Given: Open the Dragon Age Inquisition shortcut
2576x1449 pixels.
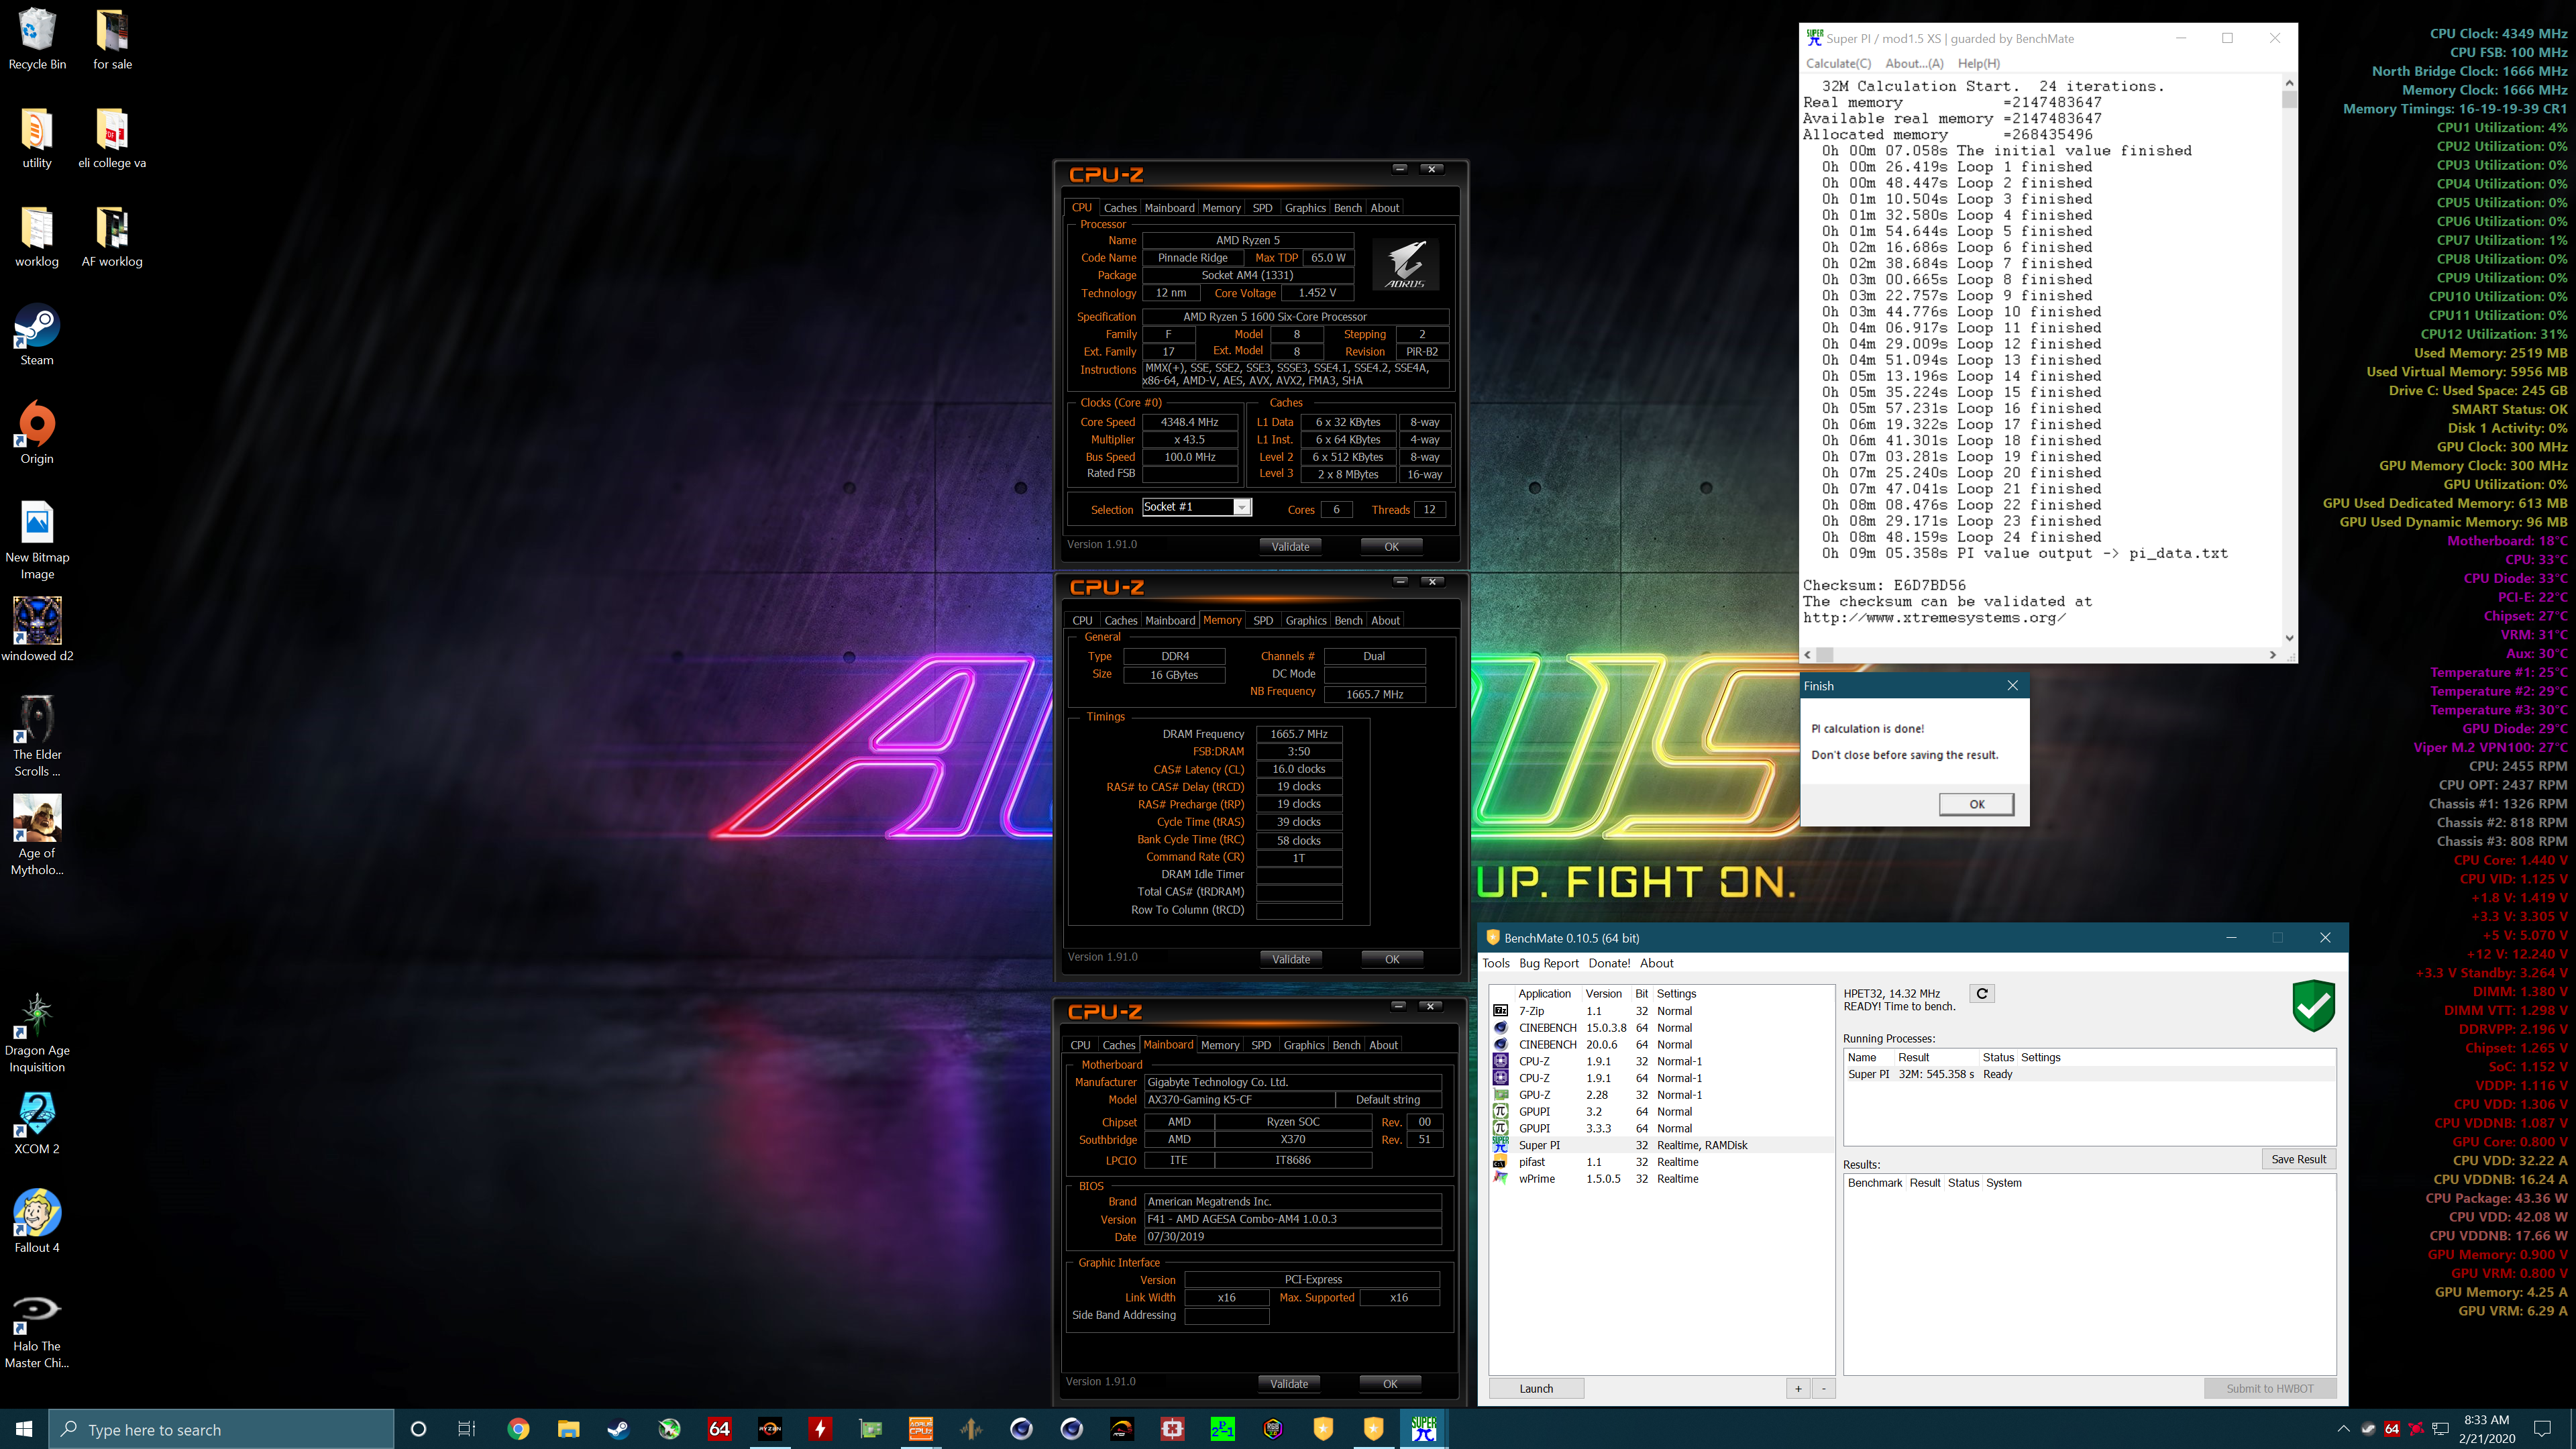Looking at the screenshot, I should click(x=37, y=1033).
